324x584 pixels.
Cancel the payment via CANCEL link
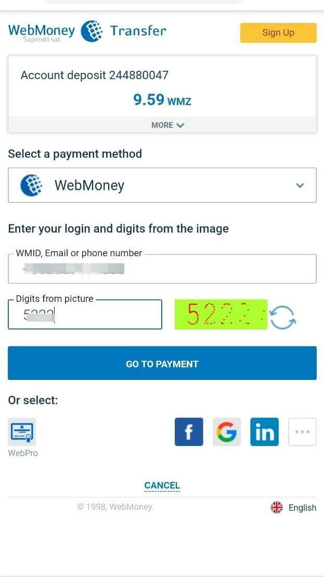[162, 485]
